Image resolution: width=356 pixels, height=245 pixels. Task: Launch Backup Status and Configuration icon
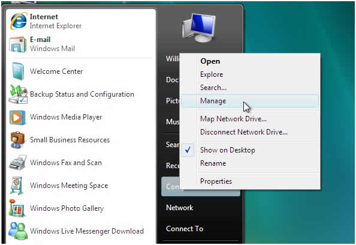pyautogui.click(x=18, y=94)
